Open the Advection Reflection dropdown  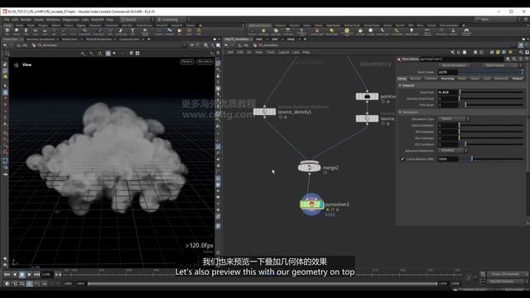point(453,151)
